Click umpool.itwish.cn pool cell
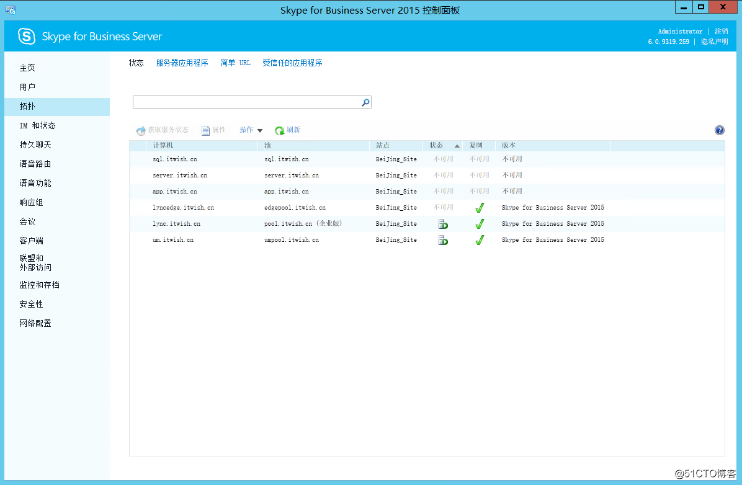The image size is (742, 485). click(292, 240)
